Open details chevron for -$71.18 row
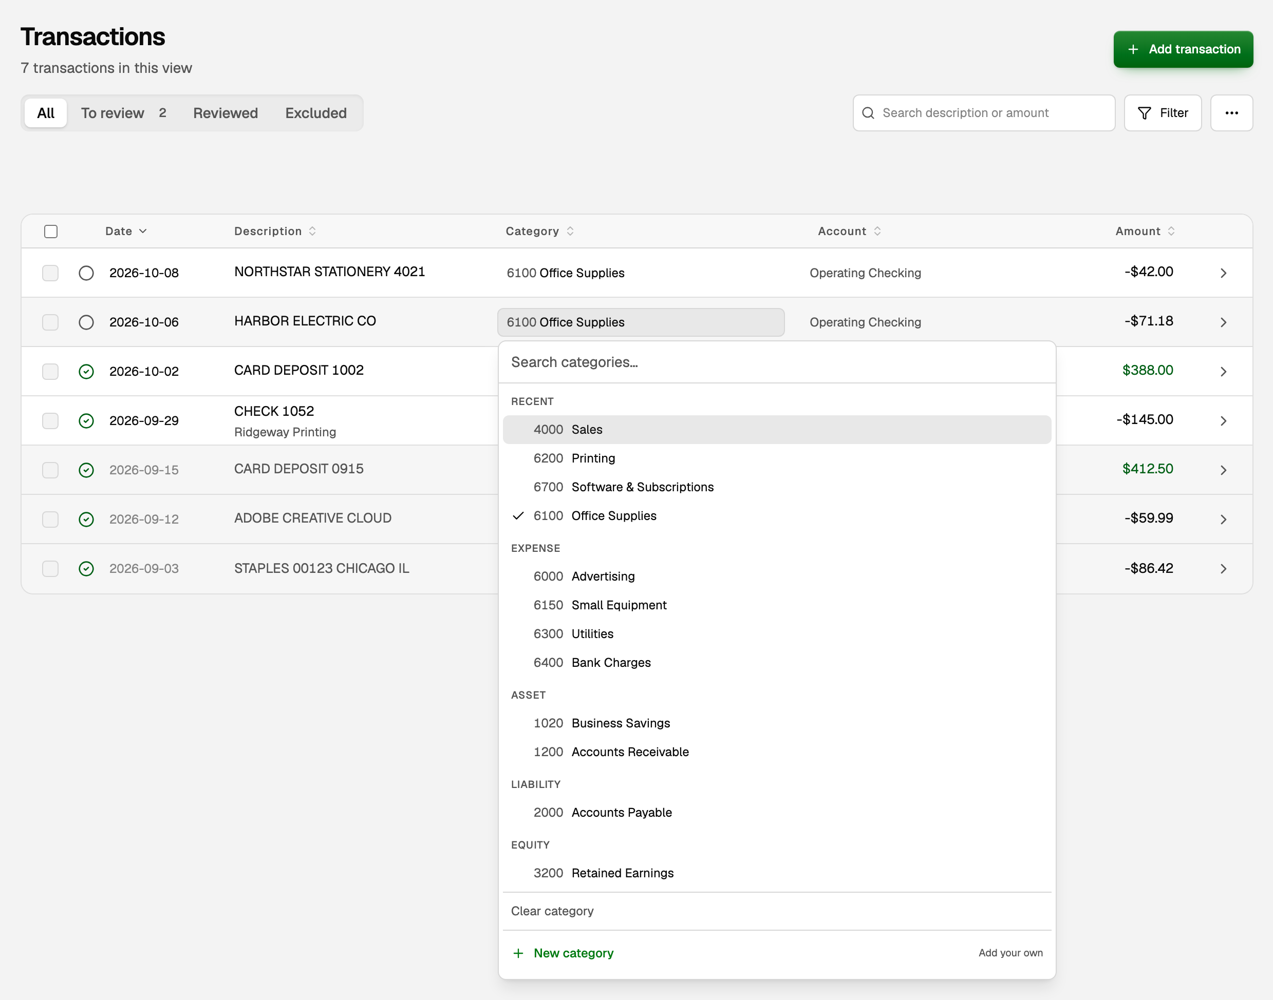 (x=1223, y=322)
